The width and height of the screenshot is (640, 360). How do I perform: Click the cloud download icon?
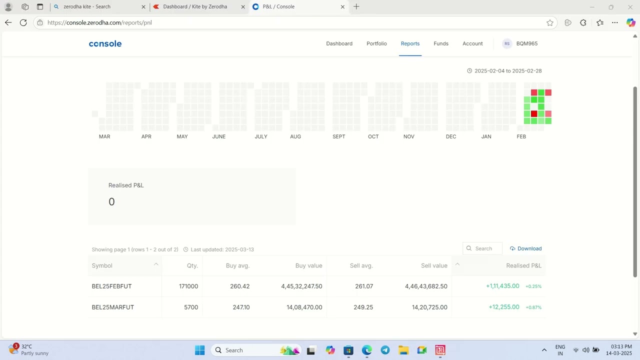point(512,248)
